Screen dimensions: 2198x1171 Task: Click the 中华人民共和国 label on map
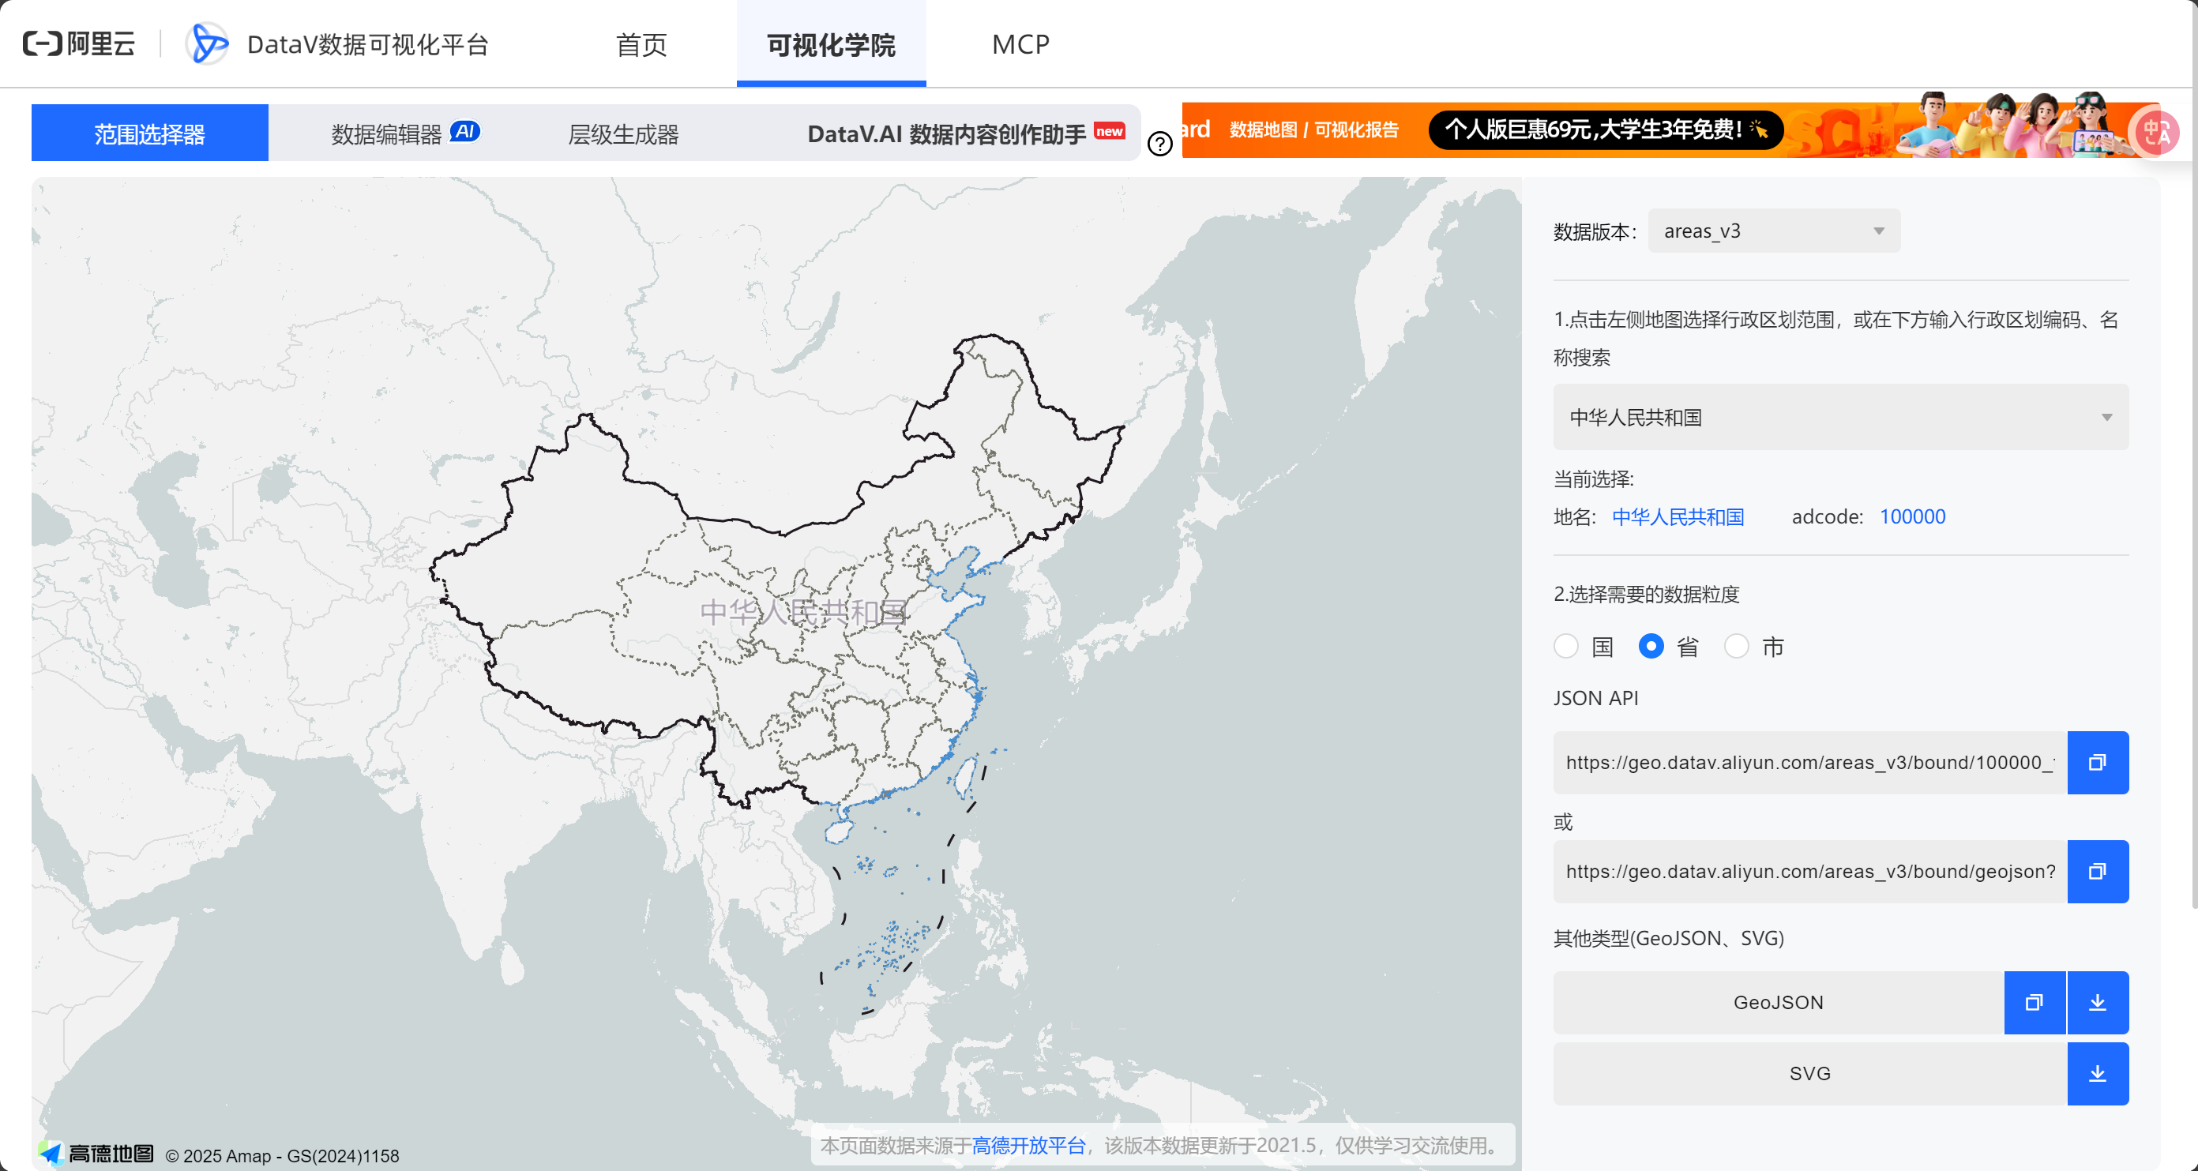pos(803,611)
